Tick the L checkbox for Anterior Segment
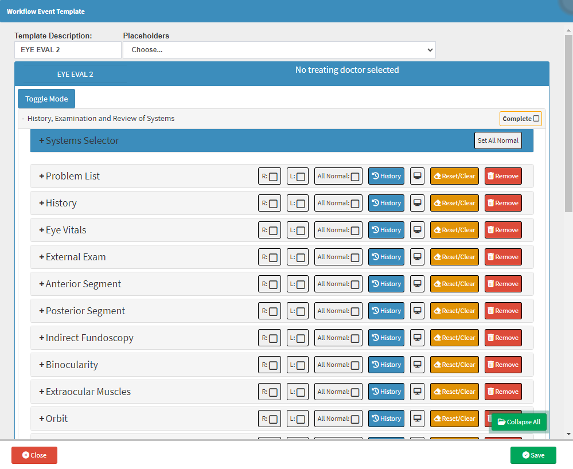The width and height of the screenshot is (573, 469). click(x=301, y=284)
